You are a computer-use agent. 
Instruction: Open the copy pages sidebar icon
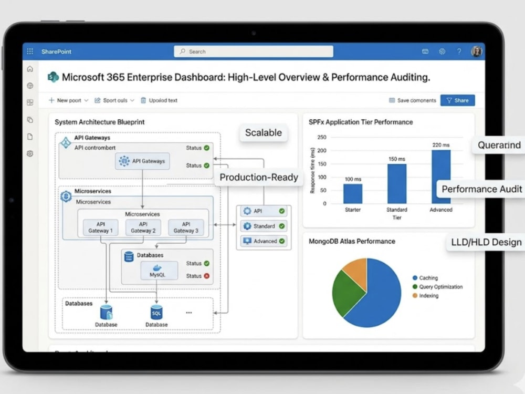(x=30, y=120)
